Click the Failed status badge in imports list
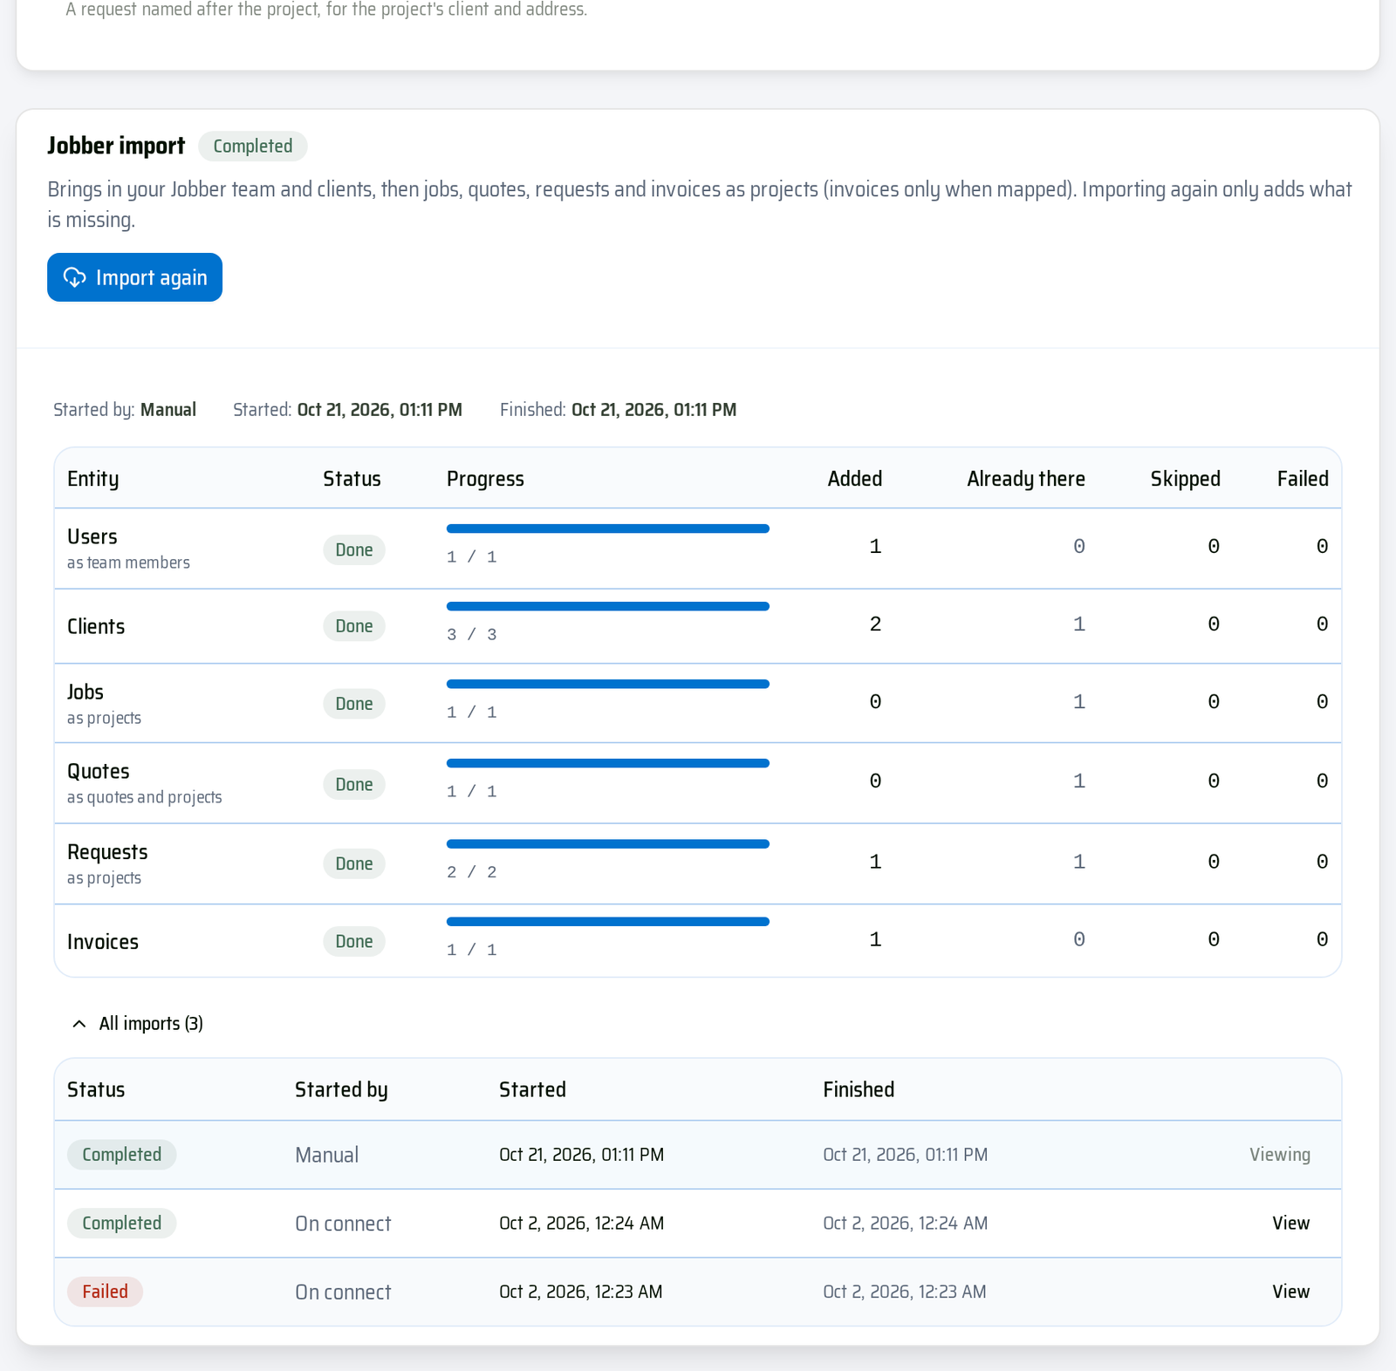This screenshot has height=1371, width=1396. pyautogui.click(x=106, y=1292)
